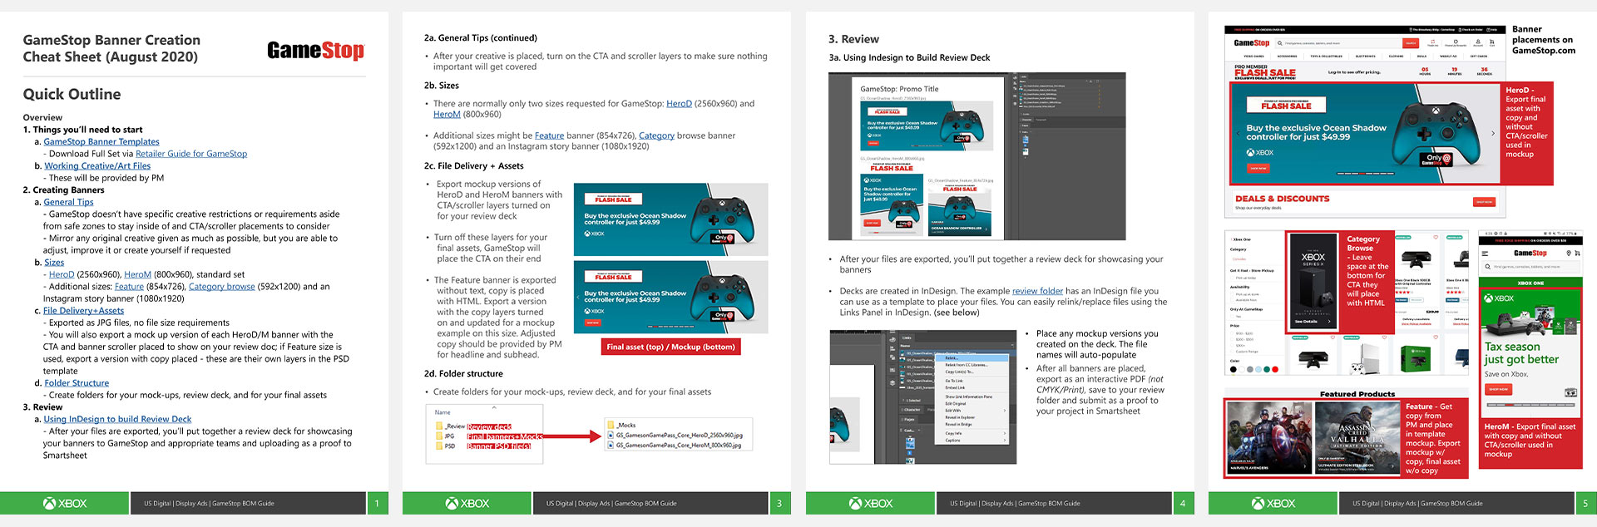
Task: Click the page number 5 box in footer
Action: 1585,503
